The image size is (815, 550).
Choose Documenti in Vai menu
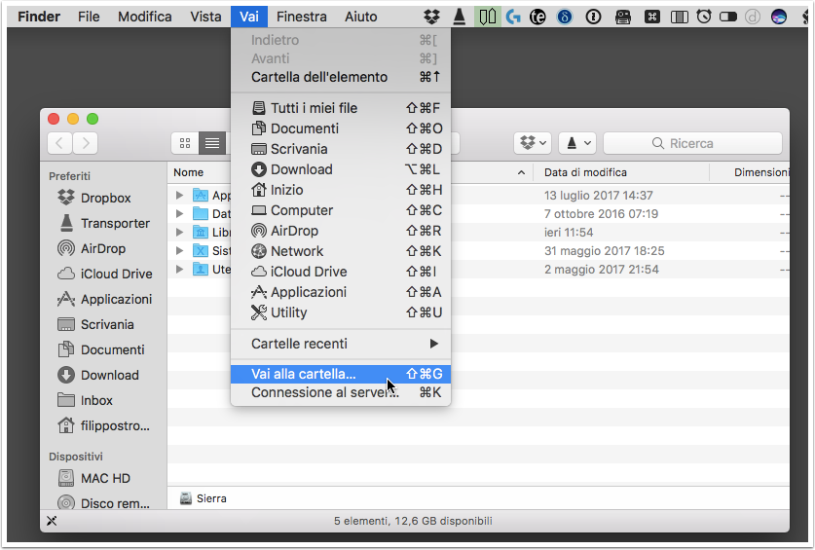[341, 128]
